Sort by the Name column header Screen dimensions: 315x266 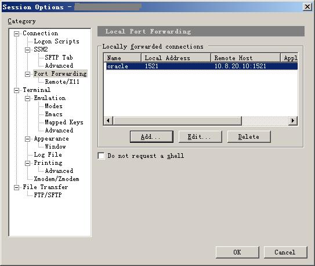pos(122,58)
